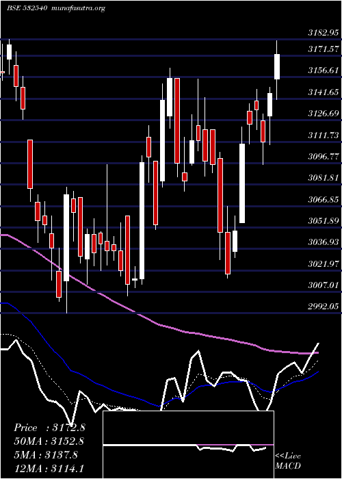Click the '50MA : 3152.8' readout
Image resolution: width=342 pixels, height=479 pixels.
(x=49, y=441)
